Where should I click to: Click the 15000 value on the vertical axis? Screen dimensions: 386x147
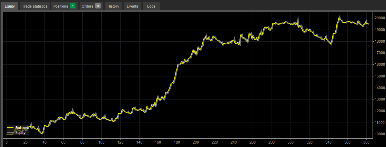379,76
